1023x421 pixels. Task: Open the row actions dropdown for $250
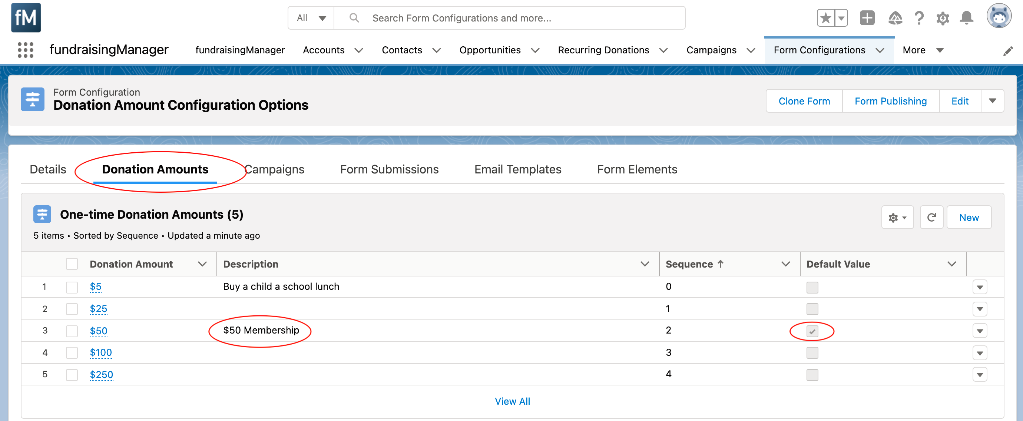(980, 375)
